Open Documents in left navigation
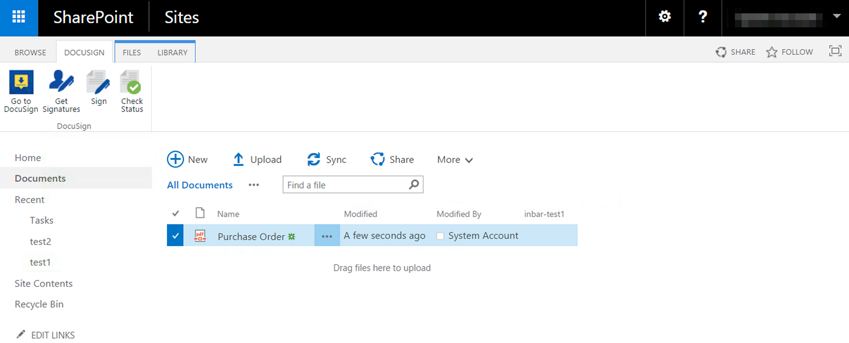 coord(40,178)
